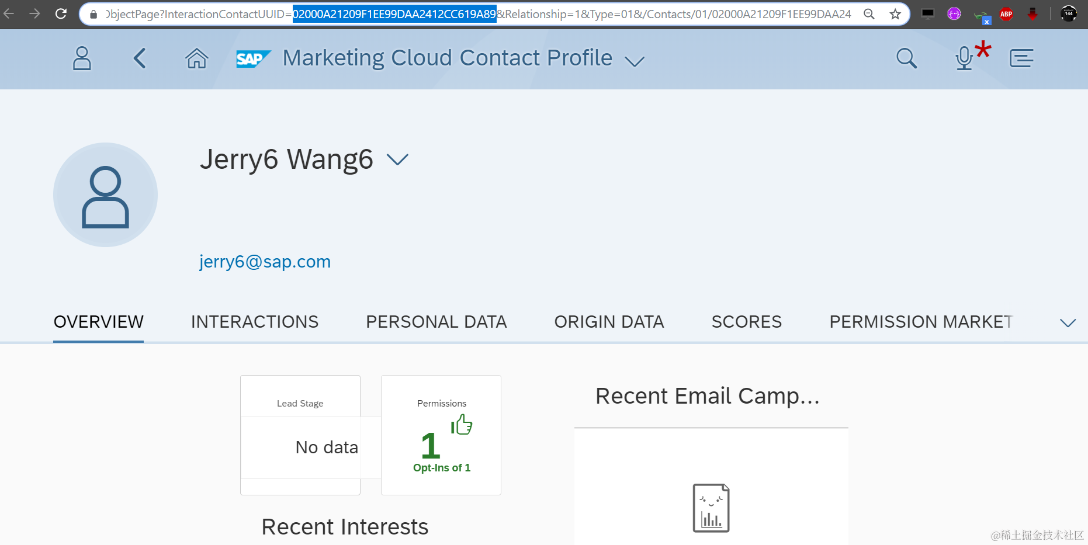Image resolution: width=1088 pixels, height=545 pixels.
Task: Reload the page in the browser
Action: tap(61, 13)
